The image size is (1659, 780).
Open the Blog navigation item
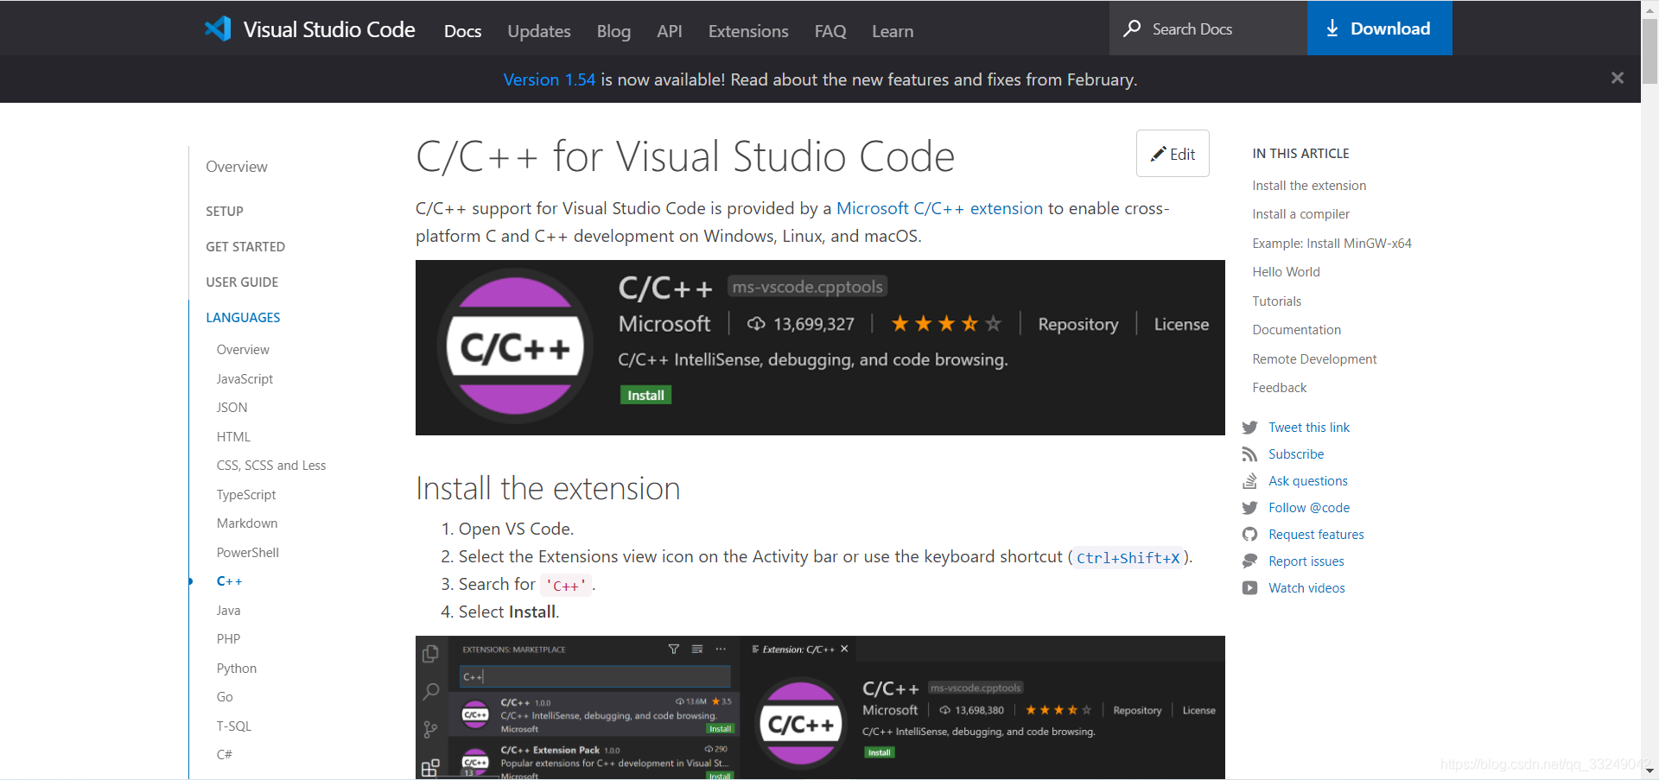click(x=613, y=31)
